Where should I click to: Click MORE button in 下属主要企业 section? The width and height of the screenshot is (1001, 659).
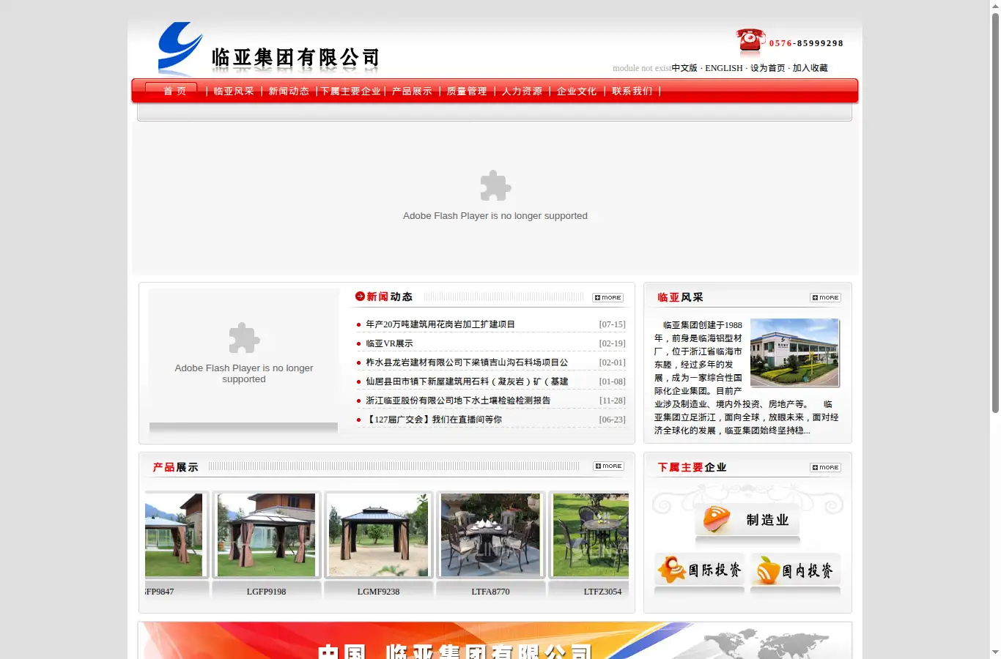pos(826,467)
